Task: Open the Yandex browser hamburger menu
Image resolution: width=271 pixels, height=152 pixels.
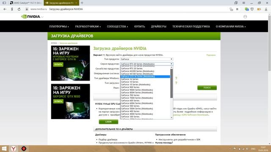Action: 244,3
